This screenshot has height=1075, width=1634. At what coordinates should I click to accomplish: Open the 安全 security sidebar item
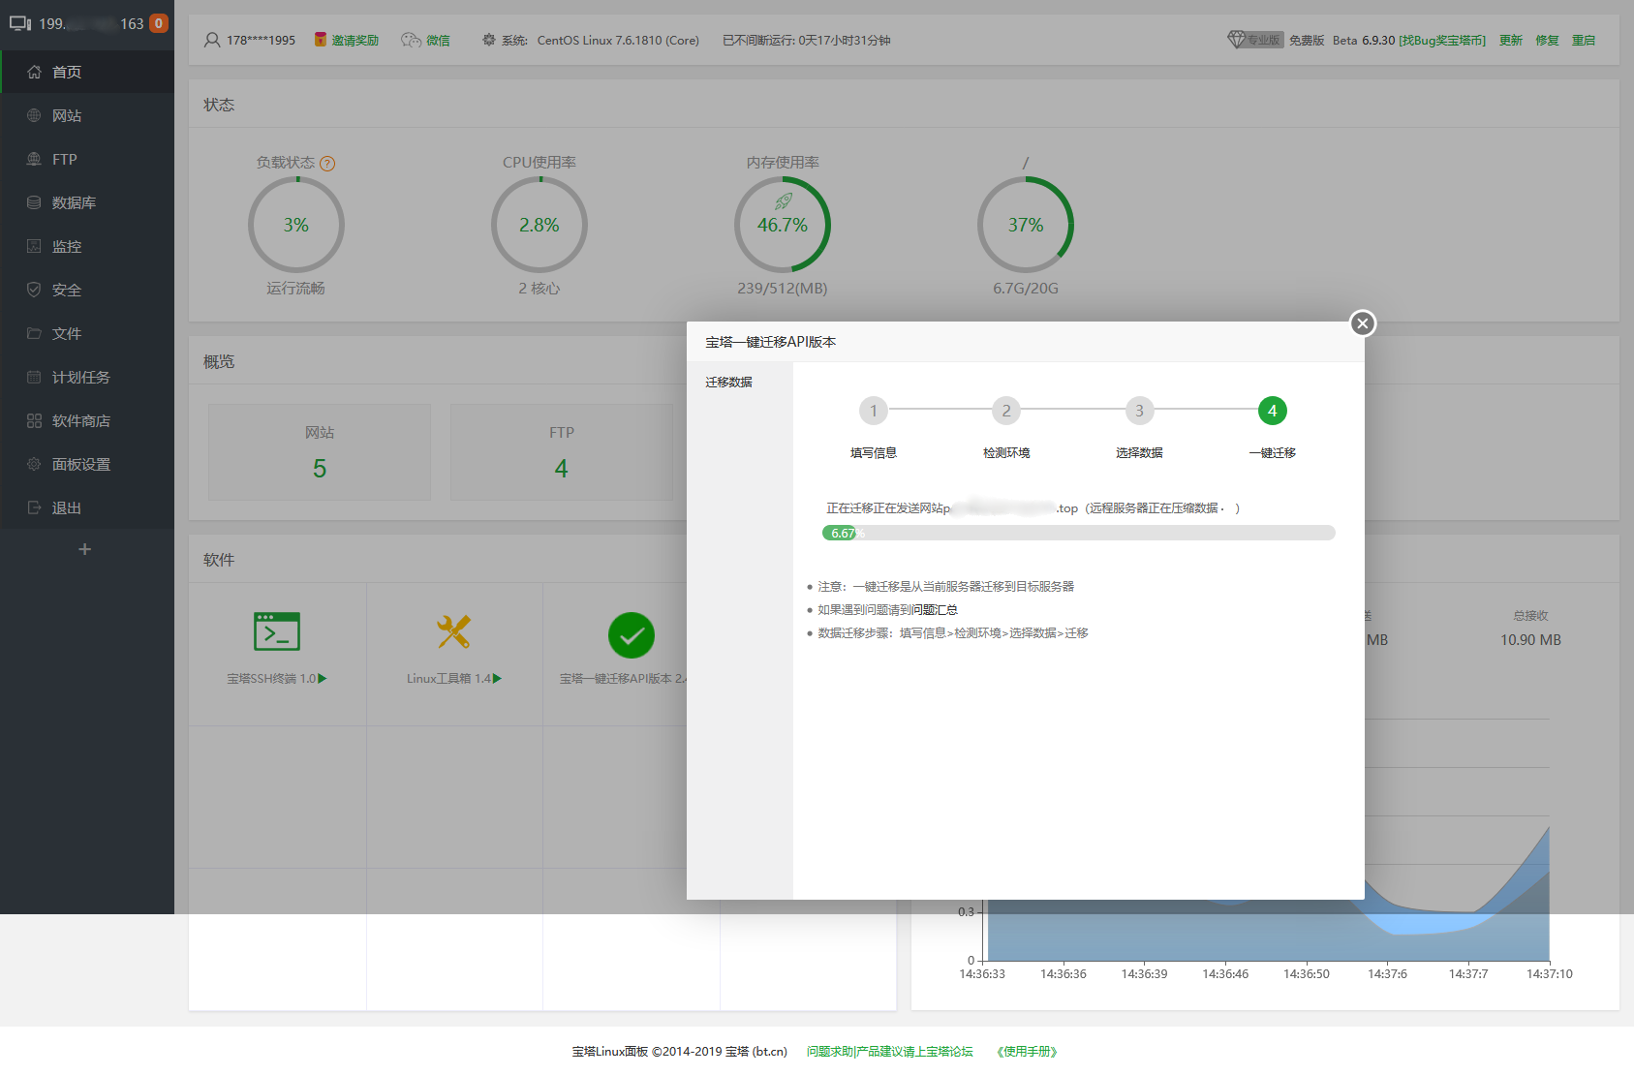pyautogui.click(x=87, y=290)
